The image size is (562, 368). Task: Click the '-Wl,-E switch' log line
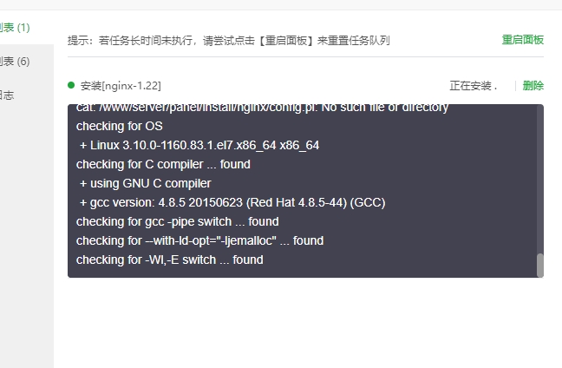pyautogui.click(x=169, y=260)
